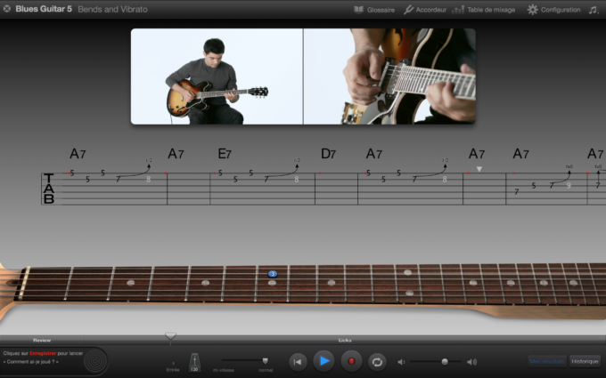Image resolution: width=606 pixels, height=378 pixels.
Task: Click the TAB clef label
Action: (49, 189)
